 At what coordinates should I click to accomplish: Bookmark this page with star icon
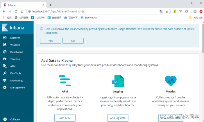click(x=167, y=11)
